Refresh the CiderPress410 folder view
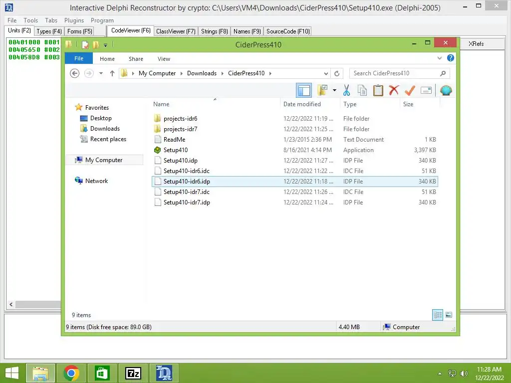Viewport: 511px width, 383px height. tap(337, 73)
